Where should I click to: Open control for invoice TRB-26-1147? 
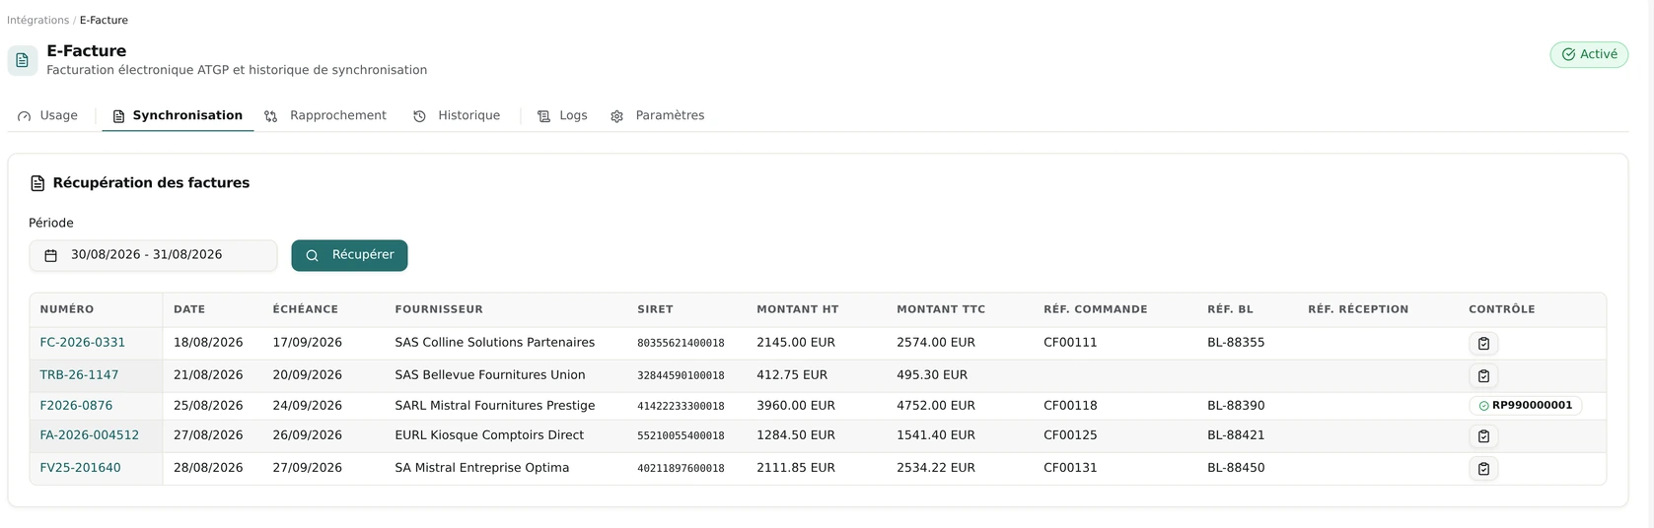pos(1483,376)
